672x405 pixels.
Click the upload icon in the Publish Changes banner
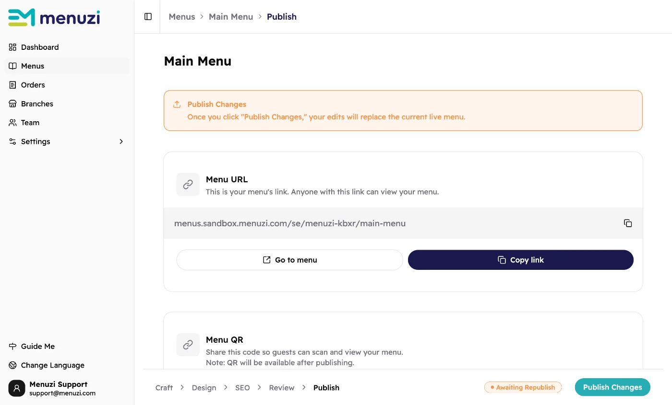pos(177,104)
